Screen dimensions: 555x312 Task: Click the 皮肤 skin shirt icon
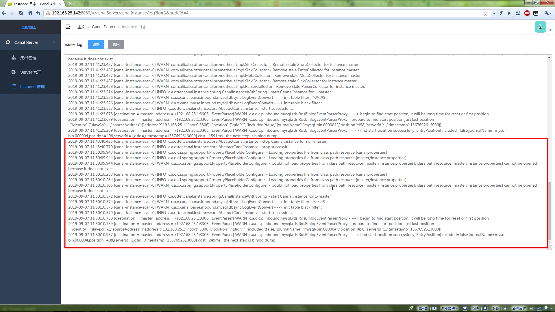click(465, 308)
